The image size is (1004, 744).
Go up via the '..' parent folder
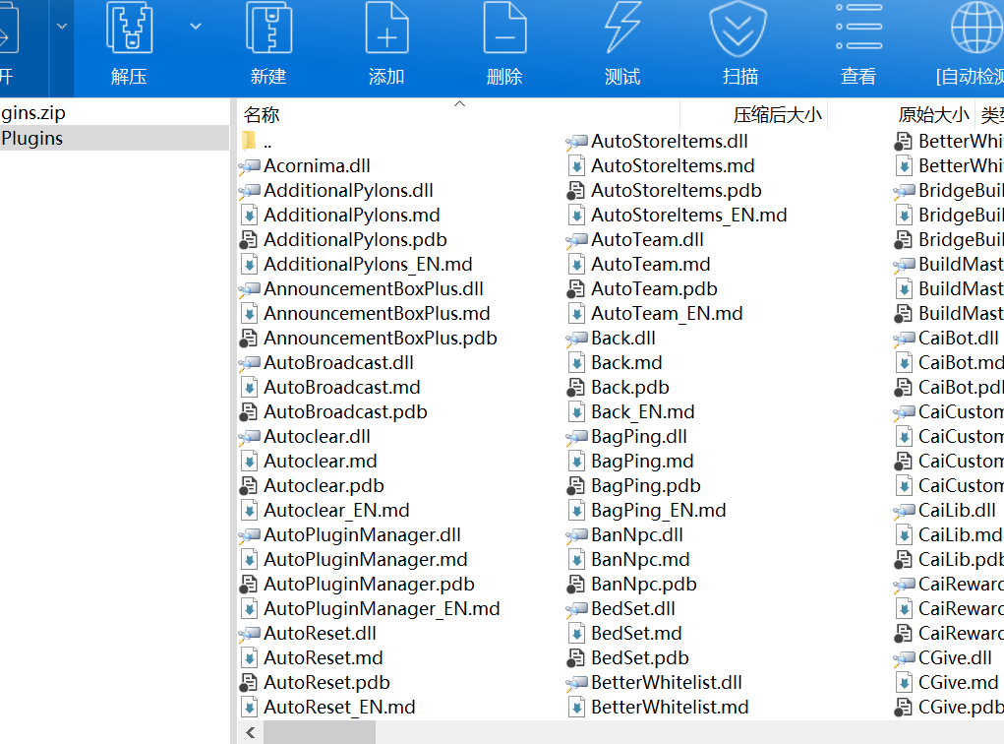pos(266,142)
